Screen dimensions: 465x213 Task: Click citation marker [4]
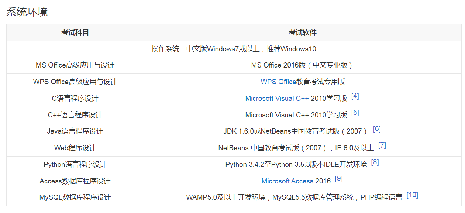(x=355, y=96)
